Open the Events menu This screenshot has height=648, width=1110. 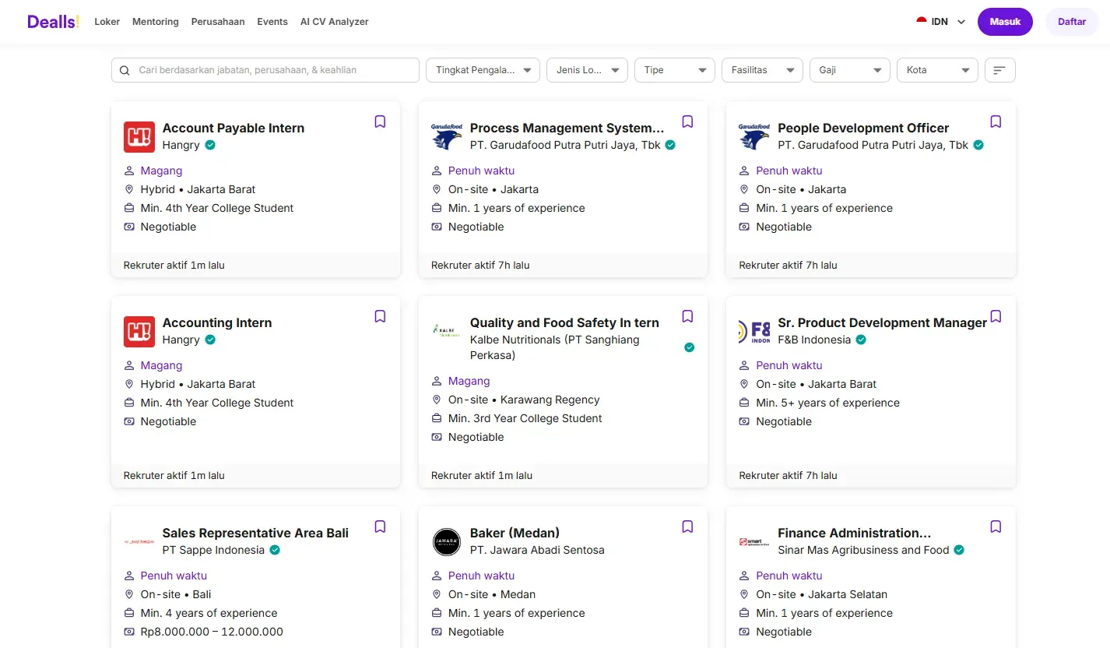(272, 22)
